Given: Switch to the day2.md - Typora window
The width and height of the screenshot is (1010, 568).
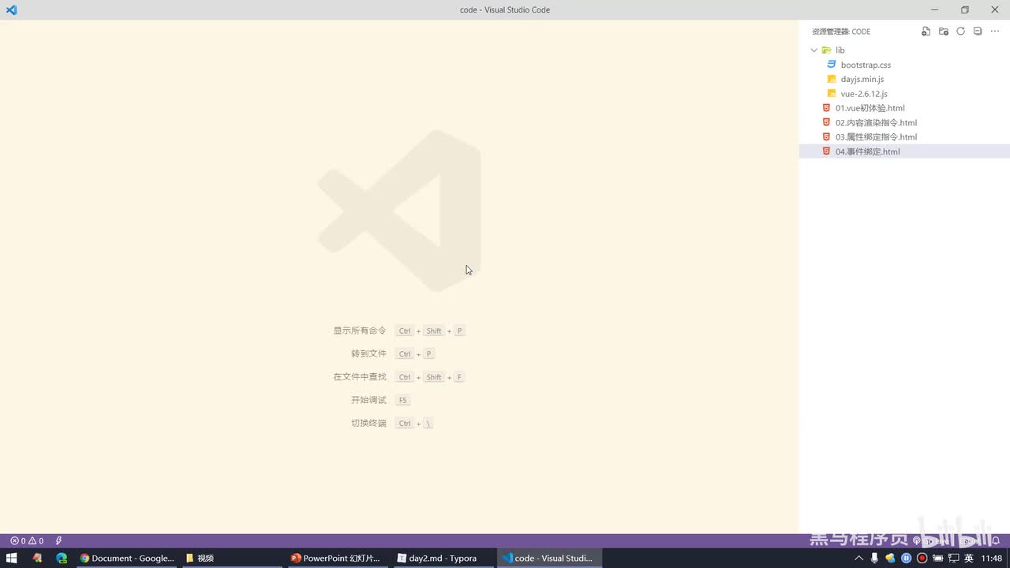Looking at the screenshot, I should tap(442, 558).
